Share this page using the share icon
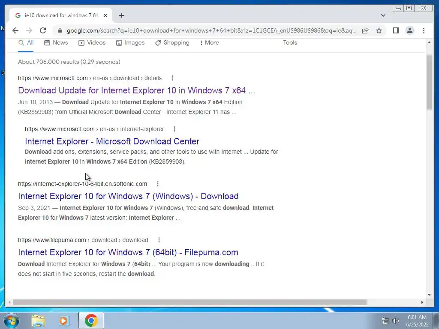 pyautogui.click(x=365, y=30)
